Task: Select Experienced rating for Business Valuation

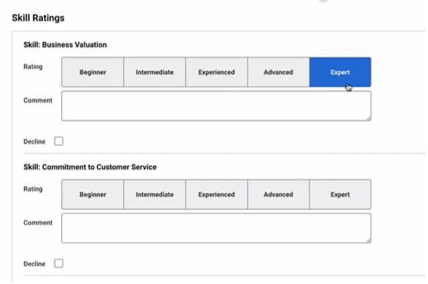Action: [217, 72]
